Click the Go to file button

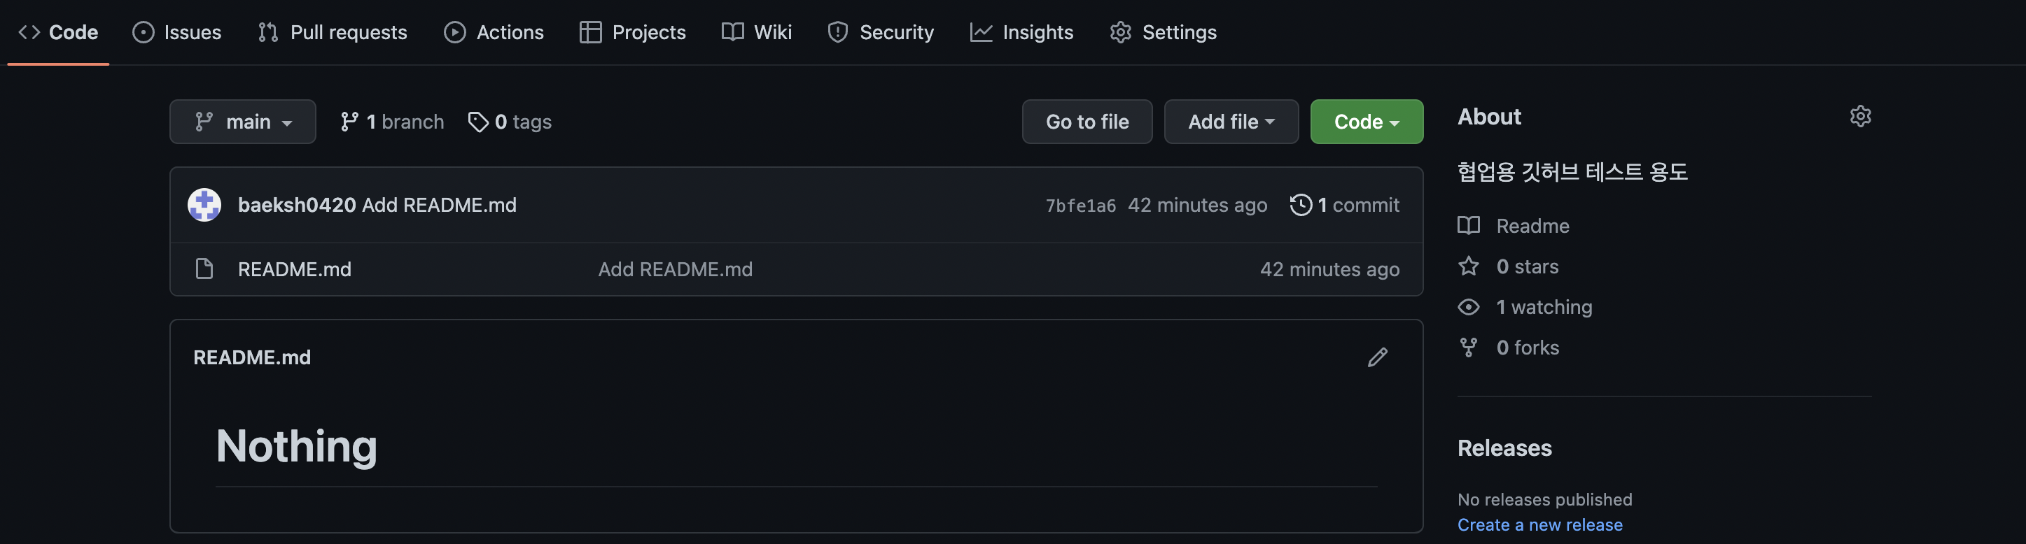coord(1087,122)
